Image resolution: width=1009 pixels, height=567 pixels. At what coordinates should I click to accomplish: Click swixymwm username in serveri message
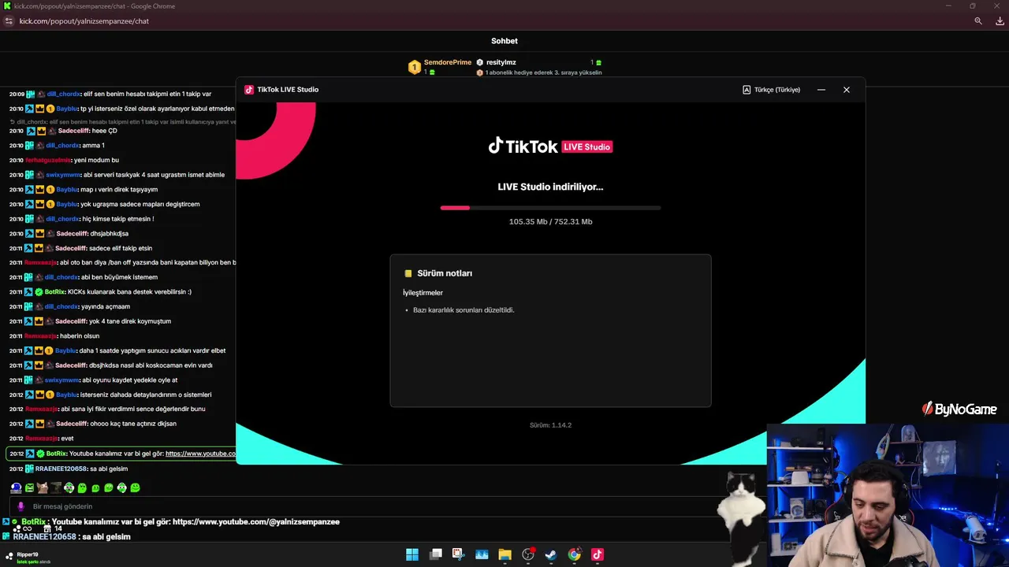click(63, 175)
